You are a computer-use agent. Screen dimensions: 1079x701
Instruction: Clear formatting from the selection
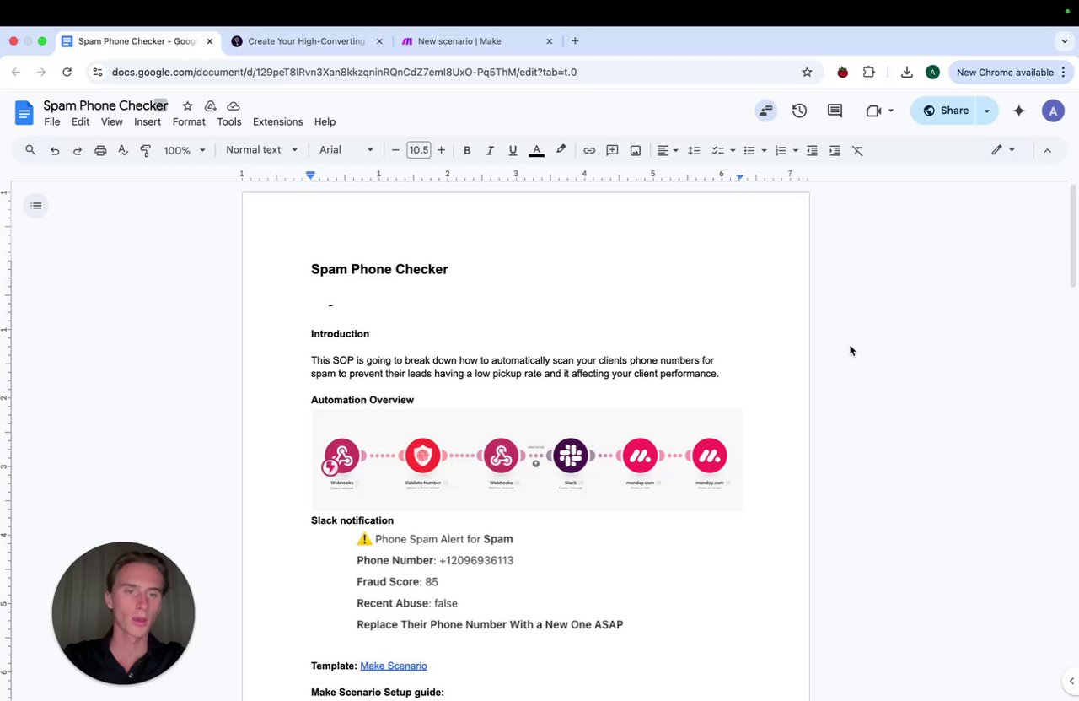857,150
